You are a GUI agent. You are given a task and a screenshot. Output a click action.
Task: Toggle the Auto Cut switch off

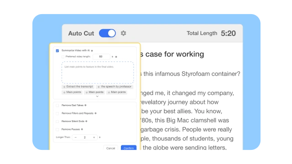[107, 33]
